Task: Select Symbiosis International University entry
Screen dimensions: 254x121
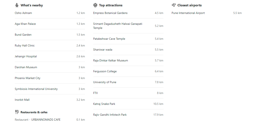Action: click(36, 89)
